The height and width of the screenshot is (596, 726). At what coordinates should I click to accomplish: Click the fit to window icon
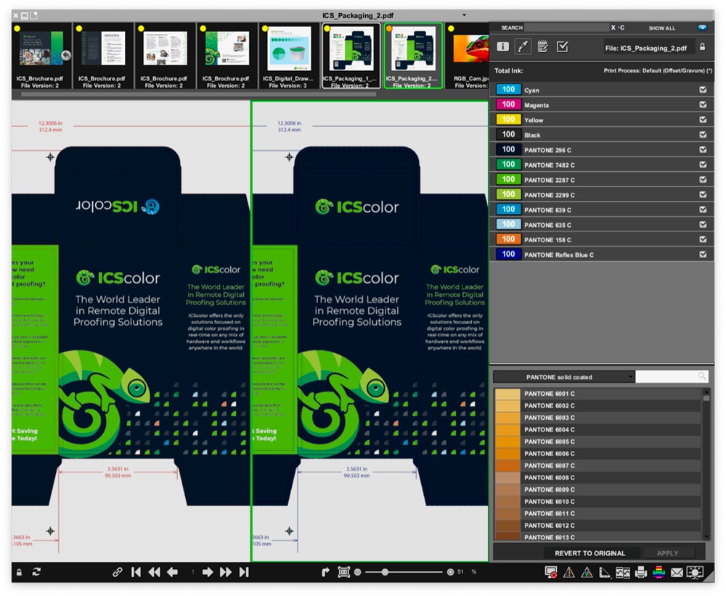pos(343,572)
